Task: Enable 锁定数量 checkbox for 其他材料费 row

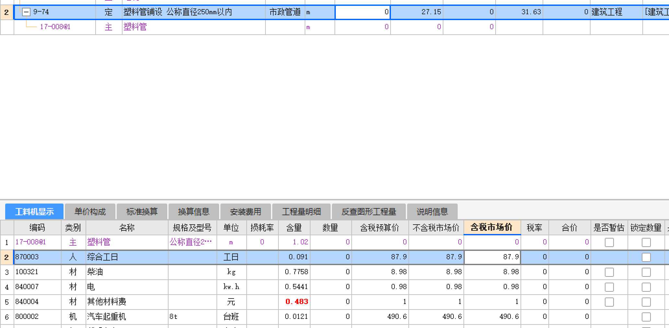Action: coord(646,302)
